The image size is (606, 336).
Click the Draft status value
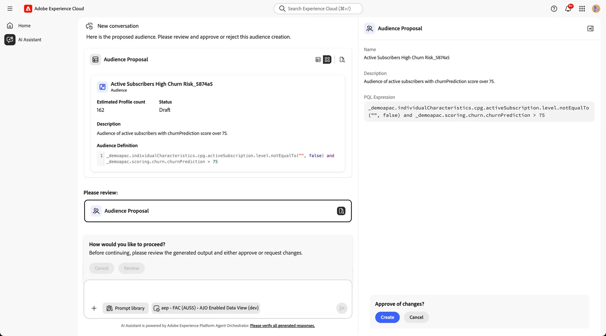[165, 110]
